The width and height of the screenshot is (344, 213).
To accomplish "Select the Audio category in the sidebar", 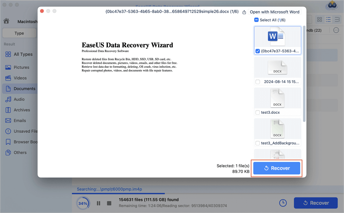I will point(19,99).
